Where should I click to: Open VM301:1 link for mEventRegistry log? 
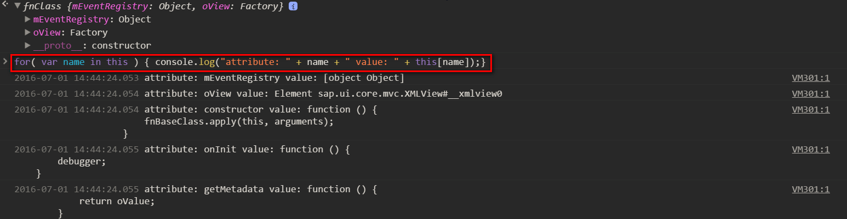tap(811, 78)
